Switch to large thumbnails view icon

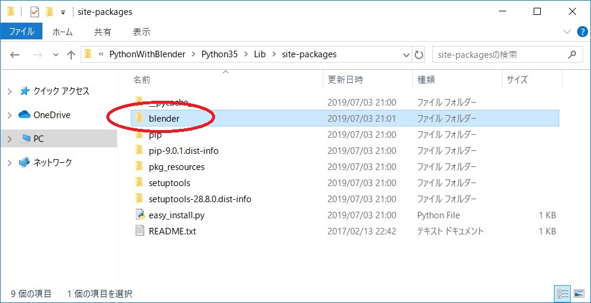pos(578,293)
